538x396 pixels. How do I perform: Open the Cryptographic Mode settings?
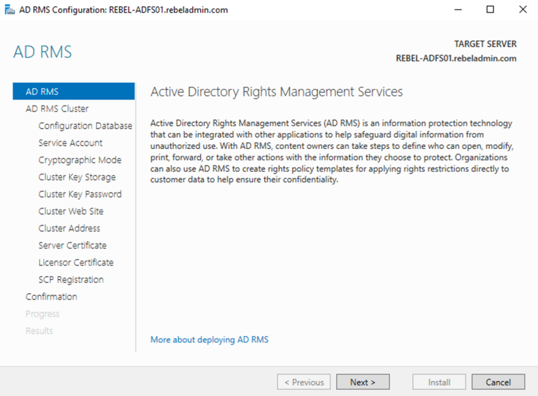pos(79,160)
